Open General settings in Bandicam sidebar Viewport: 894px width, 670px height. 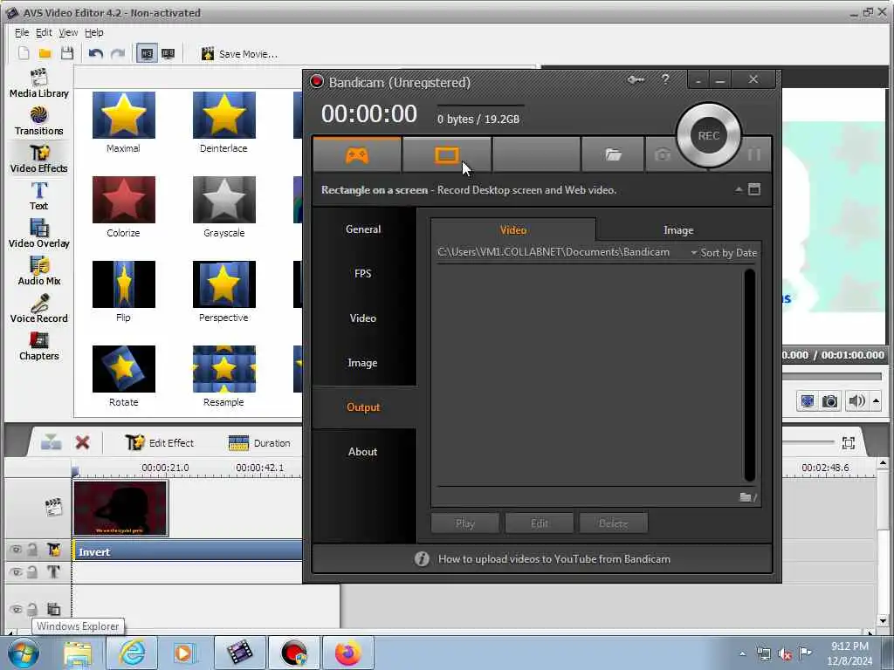(363, 229)
